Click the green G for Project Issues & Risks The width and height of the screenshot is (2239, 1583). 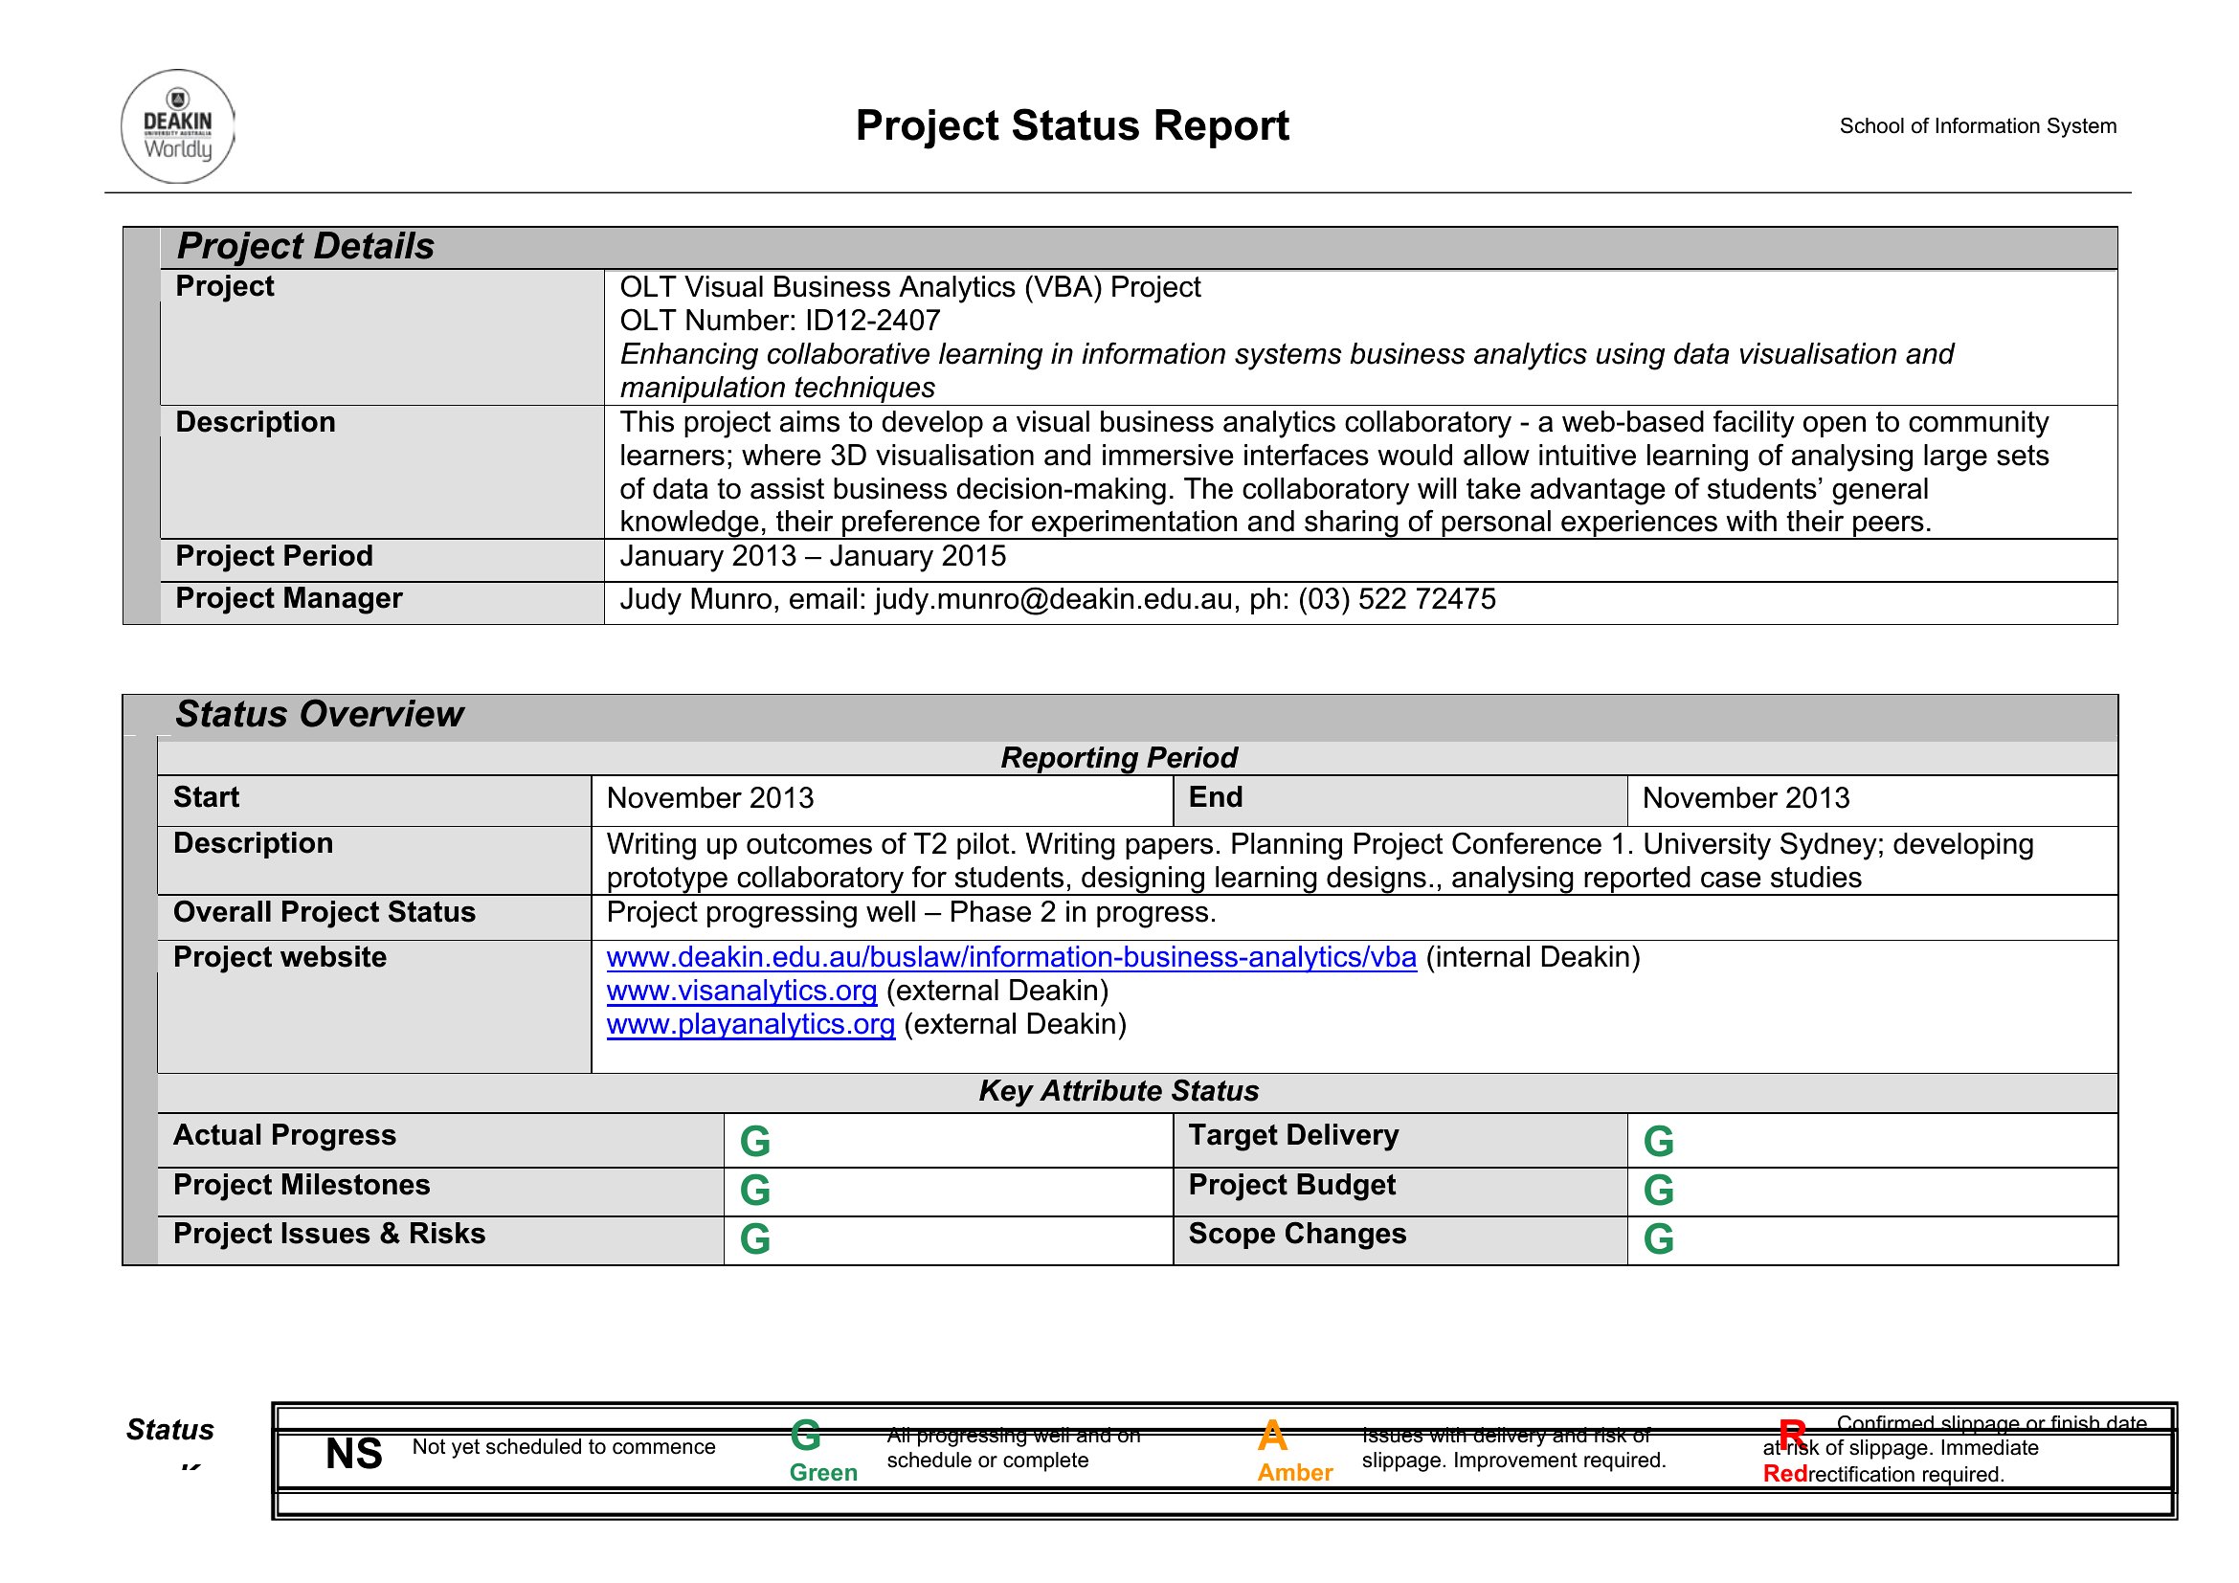pos(754,1238)
